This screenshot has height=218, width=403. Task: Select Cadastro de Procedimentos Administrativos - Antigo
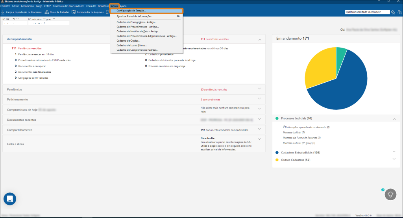pos(146,36)
